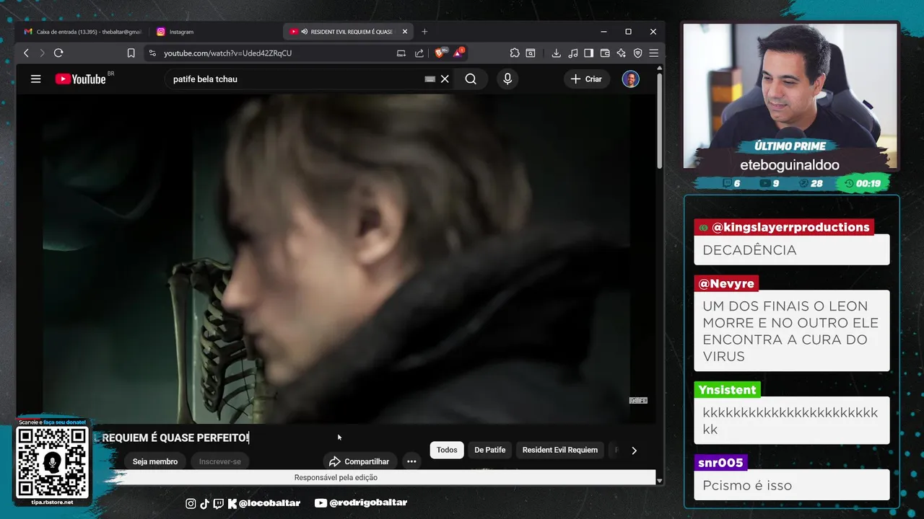Open the more actions three-dot menu
The height and width of the screenshot is (519, 924).
click(x=411, y=461)
